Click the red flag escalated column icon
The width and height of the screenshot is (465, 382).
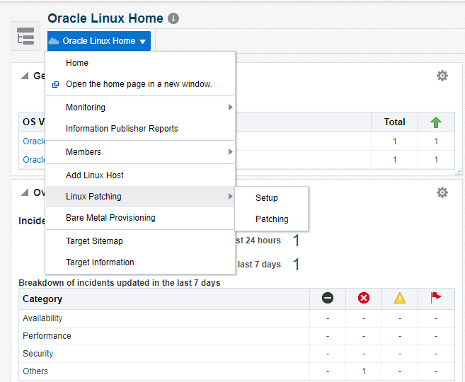[x=436, y=298]
